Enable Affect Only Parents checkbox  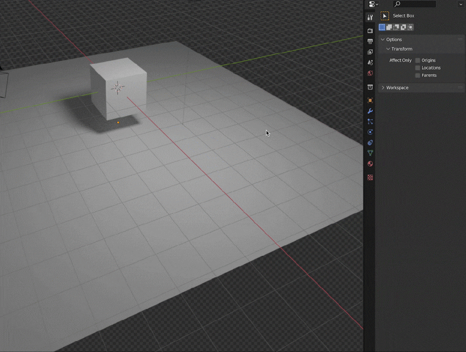click(418, 75)
